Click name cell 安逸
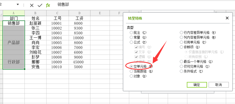Screen dimensions: 235x104 (36, 67)
